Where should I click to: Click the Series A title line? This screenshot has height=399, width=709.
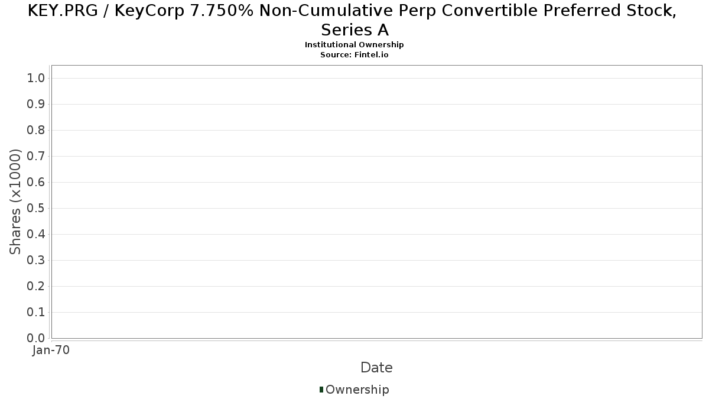tap(355, 30)
